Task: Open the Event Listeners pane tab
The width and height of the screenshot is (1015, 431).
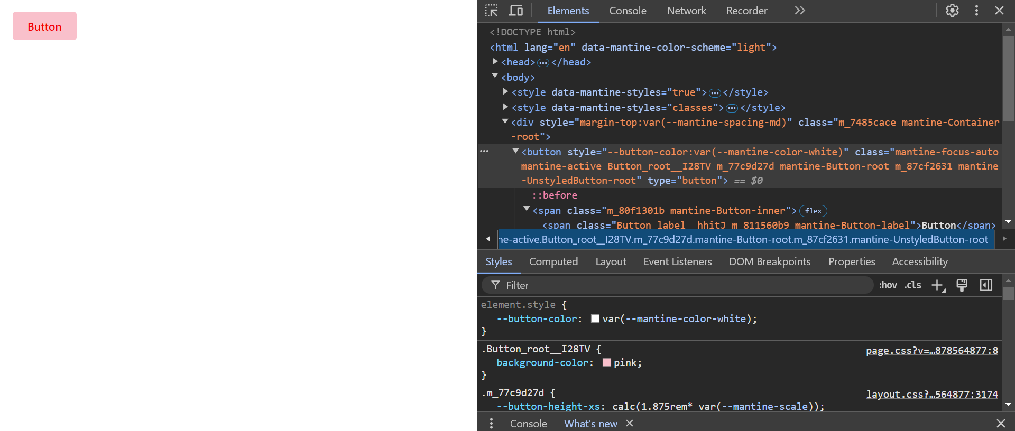Action: click(678, 261)
